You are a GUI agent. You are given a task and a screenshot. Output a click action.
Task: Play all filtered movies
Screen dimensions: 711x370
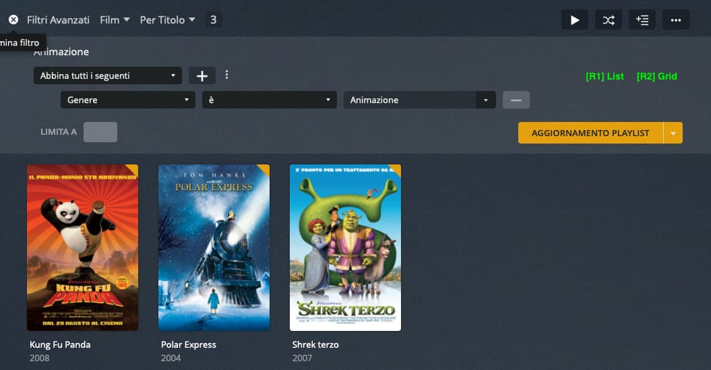[x=574, y=20]
